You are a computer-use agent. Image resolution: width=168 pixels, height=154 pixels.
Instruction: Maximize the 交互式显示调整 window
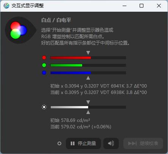tap(142, 6)
